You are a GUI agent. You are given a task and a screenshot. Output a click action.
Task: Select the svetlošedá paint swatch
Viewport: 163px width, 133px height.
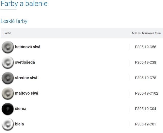tap(8, 62)
